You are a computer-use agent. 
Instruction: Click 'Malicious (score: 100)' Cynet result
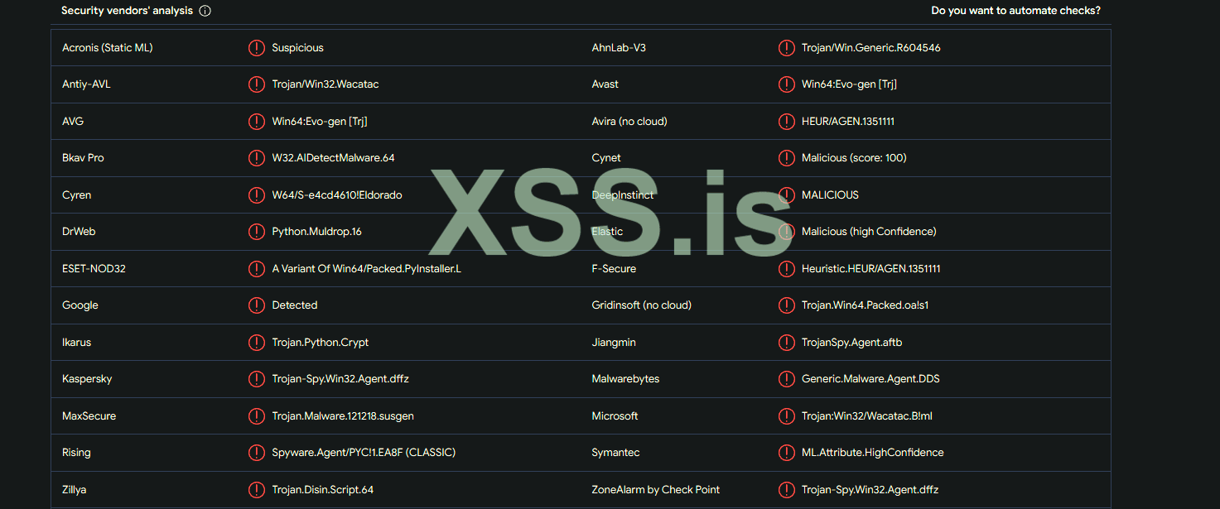[854, 158]
